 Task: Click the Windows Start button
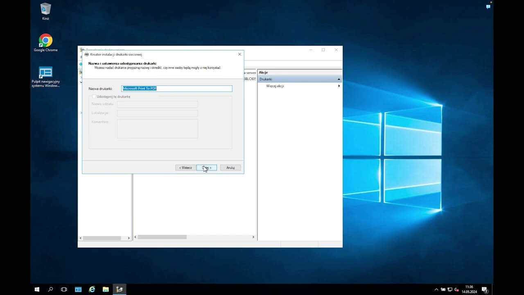coord(37,289)
